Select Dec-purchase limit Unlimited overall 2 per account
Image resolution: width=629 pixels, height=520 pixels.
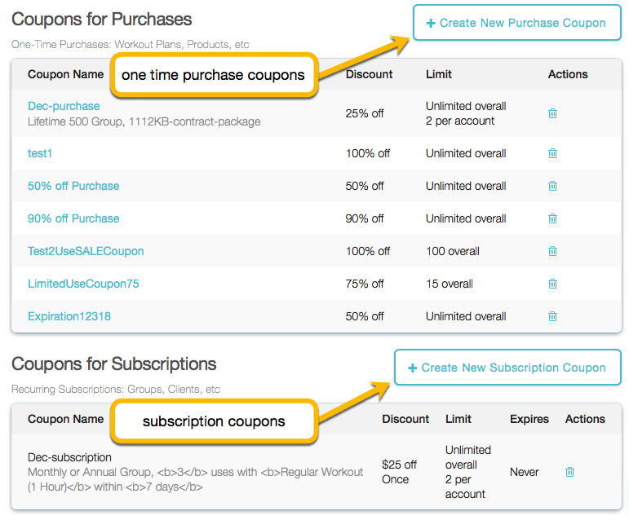point(466,113)
